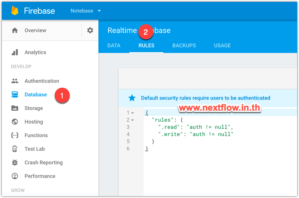Click the ".read" rule line in editor
This screenshot has width=299, height=198.
click(195, 127)
